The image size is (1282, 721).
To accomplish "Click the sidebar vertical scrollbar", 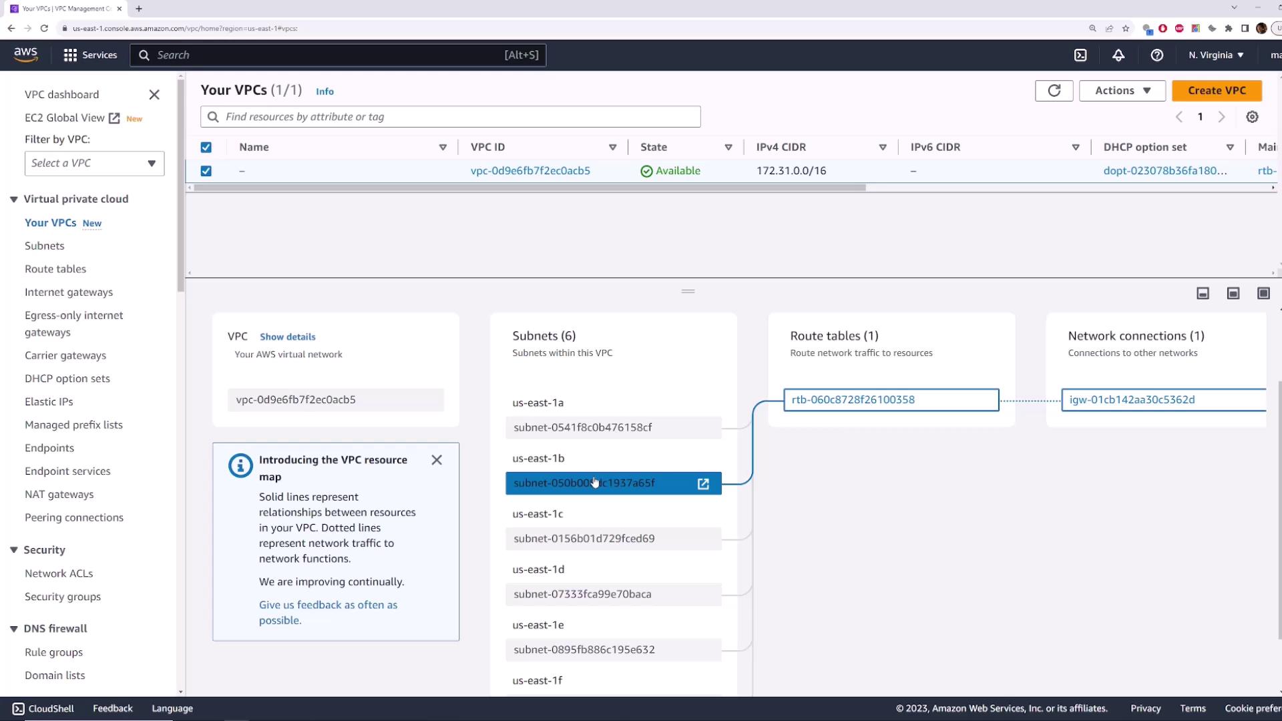I will point(180,186).
